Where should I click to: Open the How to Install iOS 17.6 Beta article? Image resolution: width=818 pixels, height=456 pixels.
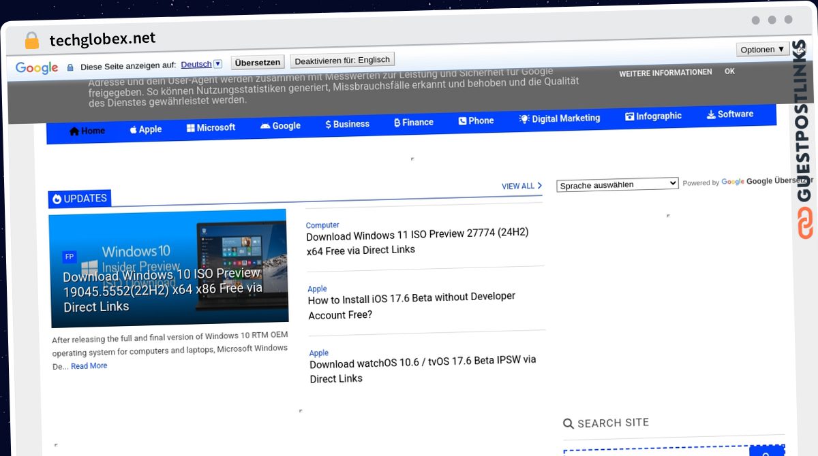(412, 306)
